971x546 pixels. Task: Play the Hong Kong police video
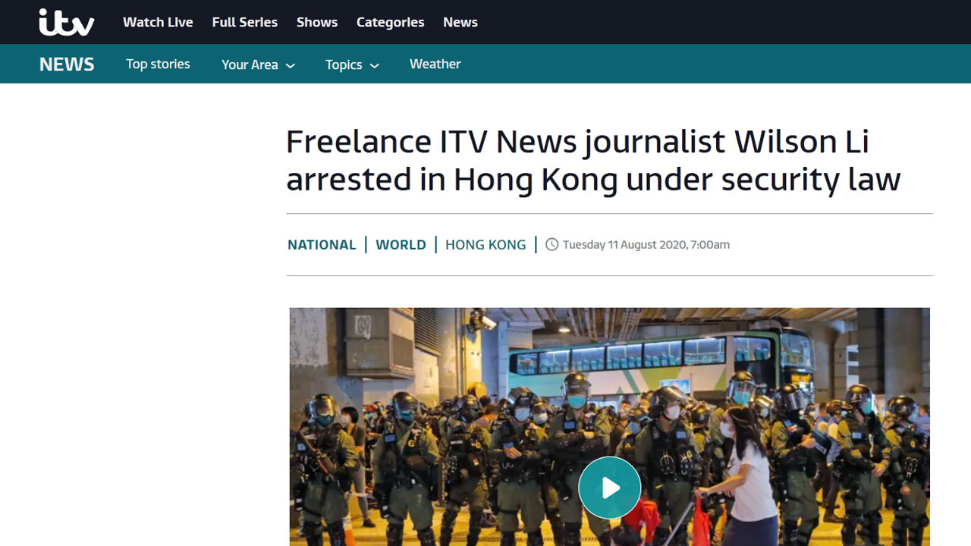610,488
